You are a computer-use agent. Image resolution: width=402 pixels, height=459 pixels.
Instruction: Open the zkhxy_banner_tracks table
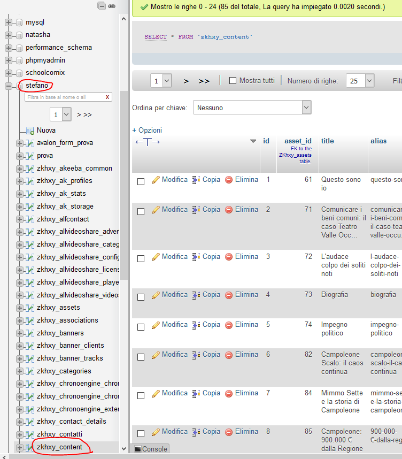70,358
